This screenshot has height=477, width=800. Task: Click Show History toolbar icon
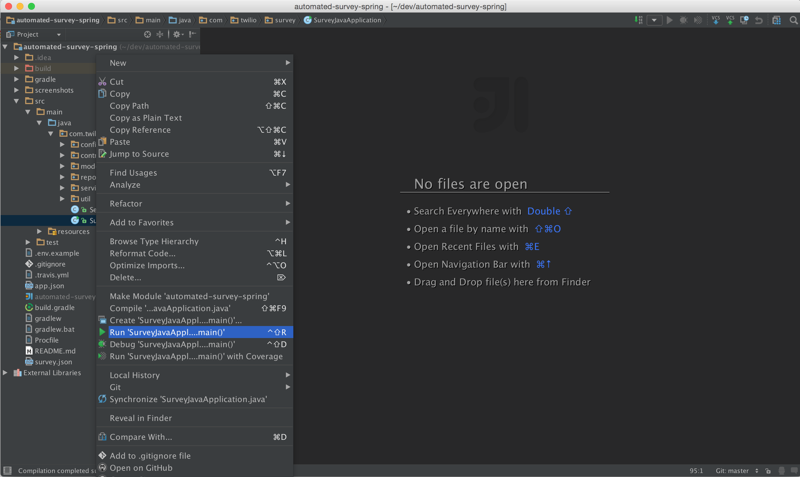click(x=744, y=20)
